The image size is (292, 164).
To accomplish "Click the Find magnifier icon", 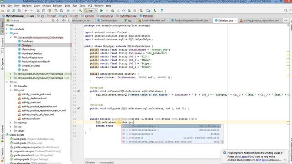I will click(56, 11).
